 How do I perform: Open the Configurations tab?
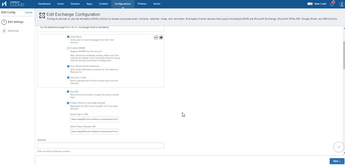[123, 4]
